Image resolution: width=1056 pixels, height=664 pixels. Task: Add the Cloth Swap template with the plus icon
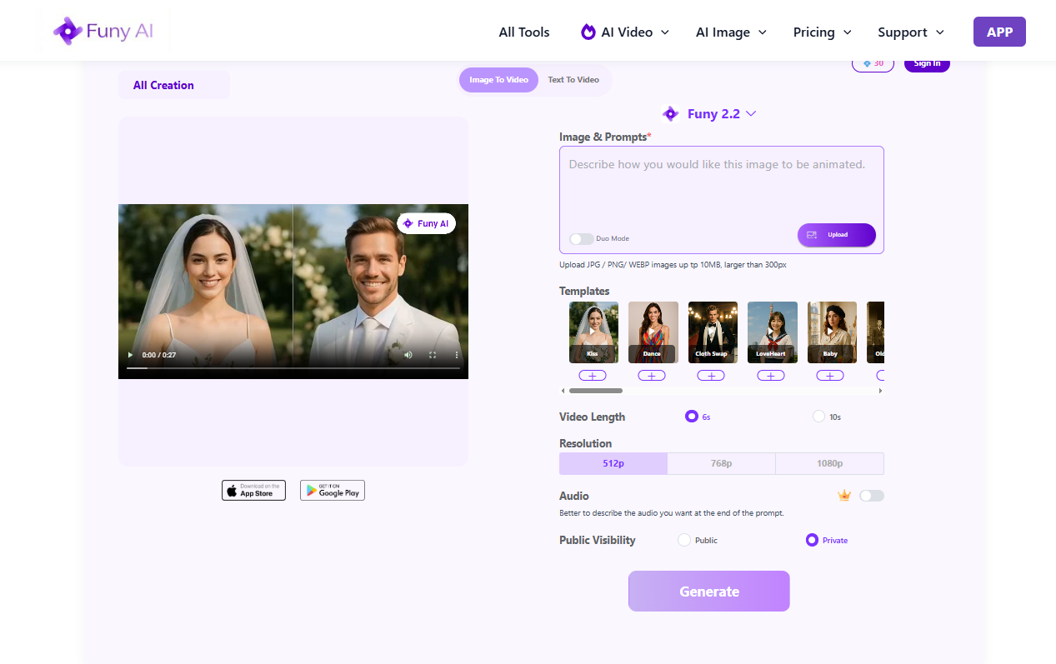click(x=711, y=375)
